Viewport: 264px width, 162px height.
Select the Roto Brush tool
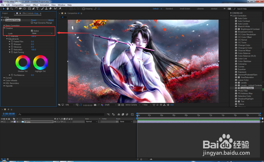pos(55,9)
